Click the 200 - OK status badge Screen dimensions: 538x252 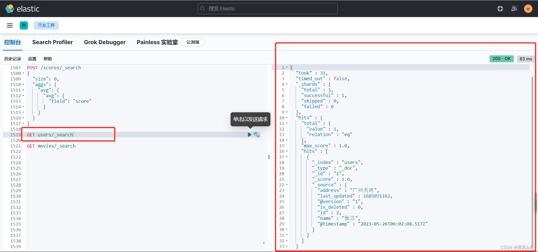tap(501, 59)
